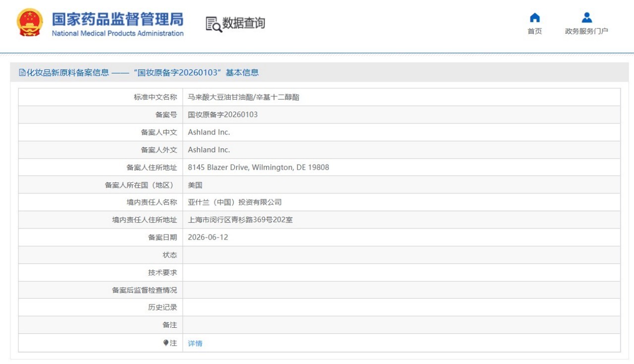Click the document icon before 化妆品新原料备案信息

coord(22,72)
